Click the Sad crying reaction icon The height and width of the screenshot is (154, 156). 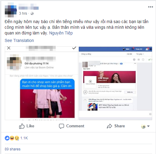point(17,138)
